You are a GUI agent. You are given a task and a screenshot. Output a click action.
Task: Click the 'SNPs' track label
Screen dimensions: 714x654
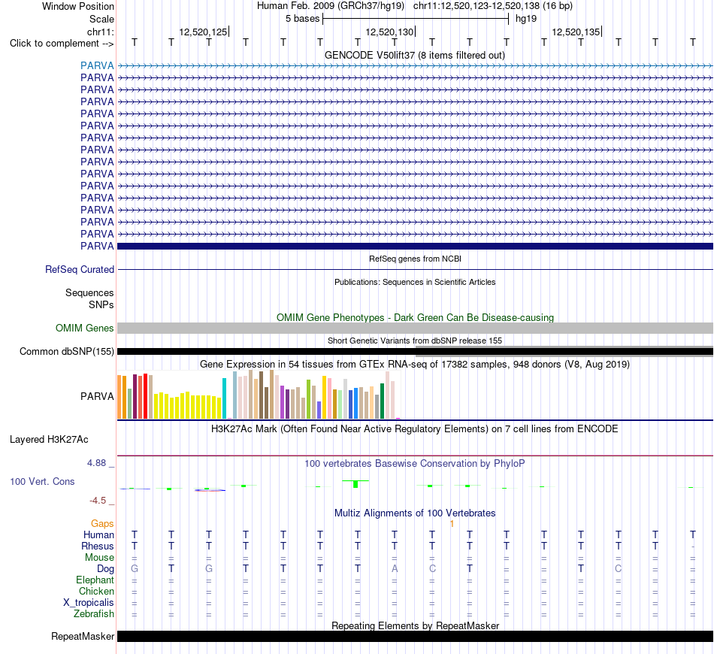coord(101,304)
